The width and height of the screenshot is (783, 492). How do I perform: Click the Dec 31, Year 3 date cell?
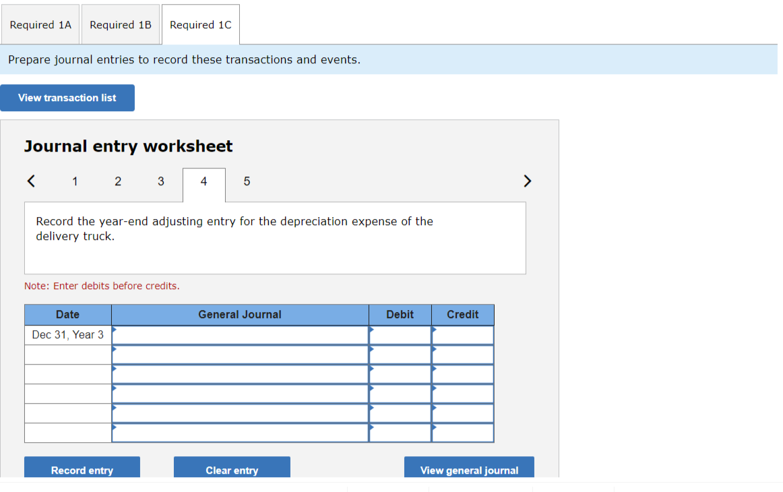tap(68, 335)
